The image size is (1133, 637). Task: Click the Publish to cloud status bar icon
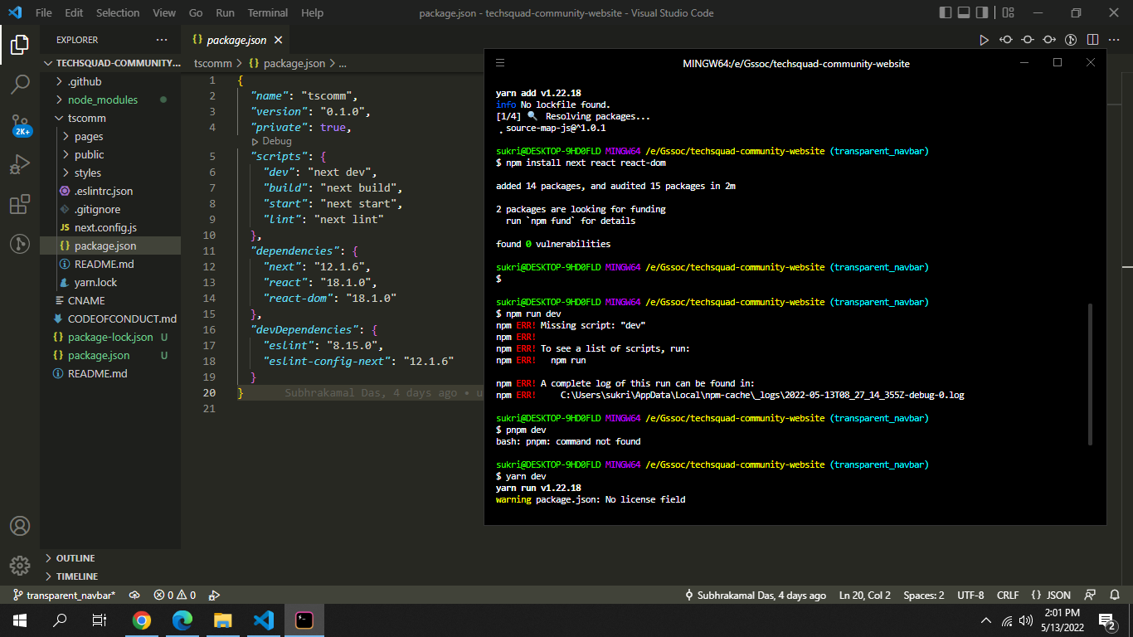coord(134,596)
